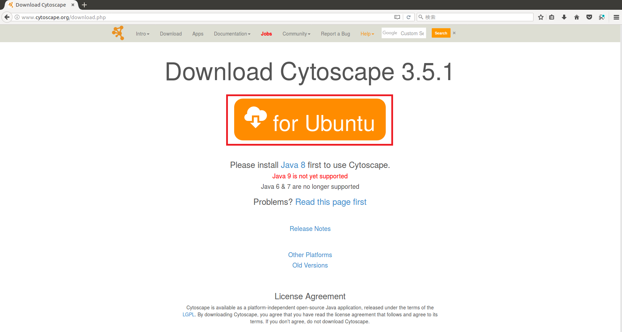The width and height of the screenshot is (622, 332).
Task: Download Cytoscape for Ubuntu button
Action: coord(310,119)
